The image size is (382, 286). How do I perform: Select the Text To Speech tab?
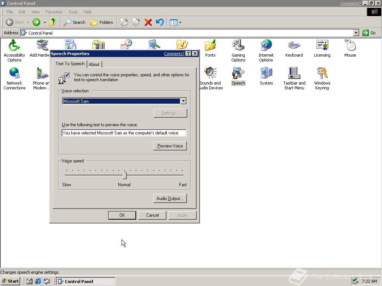[70, 64]
